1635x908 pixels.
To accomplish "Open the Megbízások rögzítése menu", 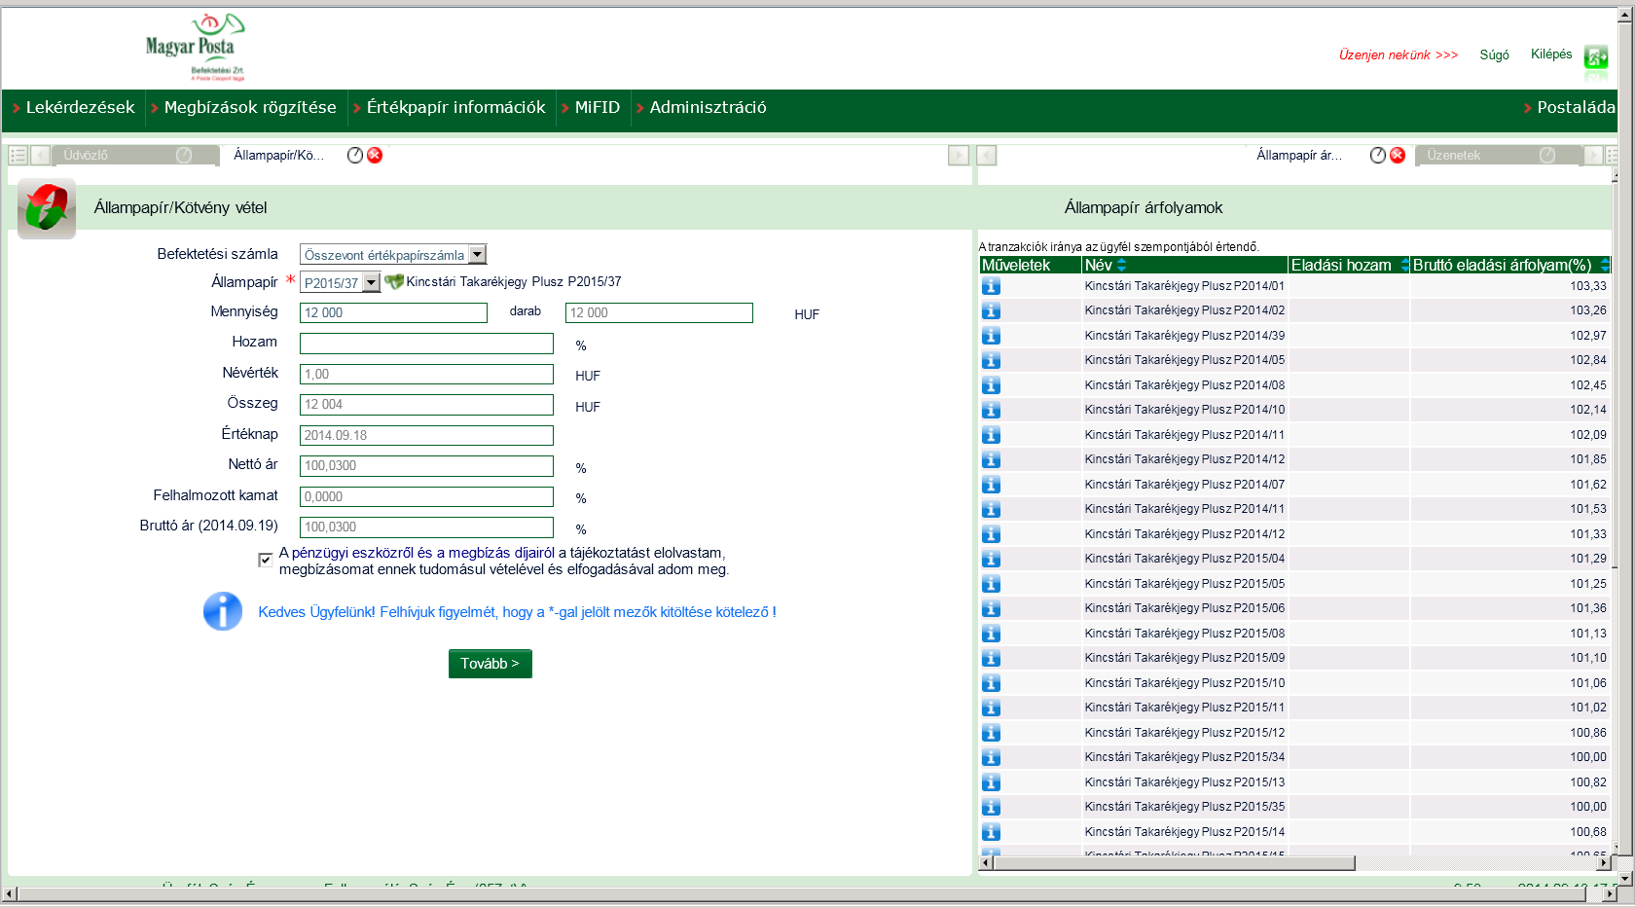I will point(249,107).
